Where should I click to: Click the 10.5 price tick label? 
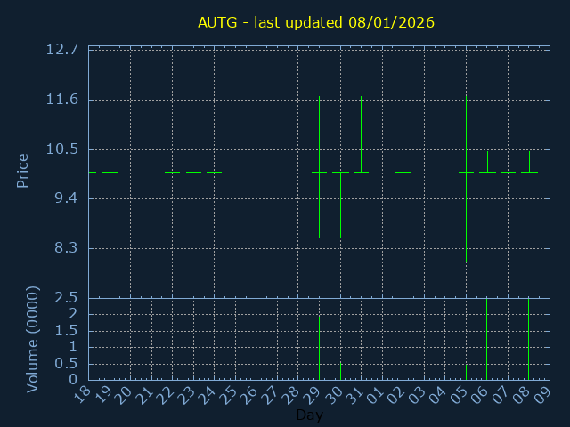(x=62, y=149)
